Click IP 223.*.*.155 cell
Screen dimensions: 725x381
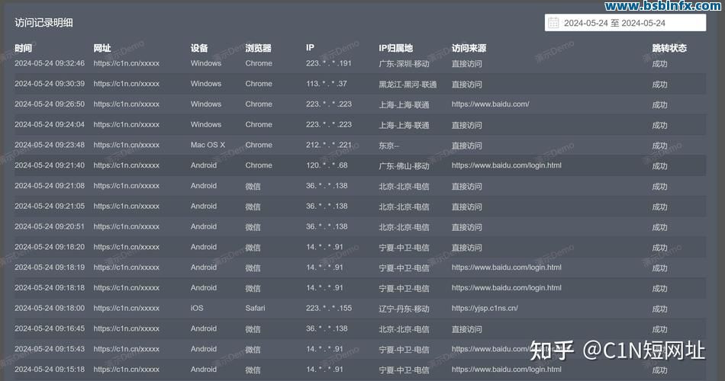point(328,308)
